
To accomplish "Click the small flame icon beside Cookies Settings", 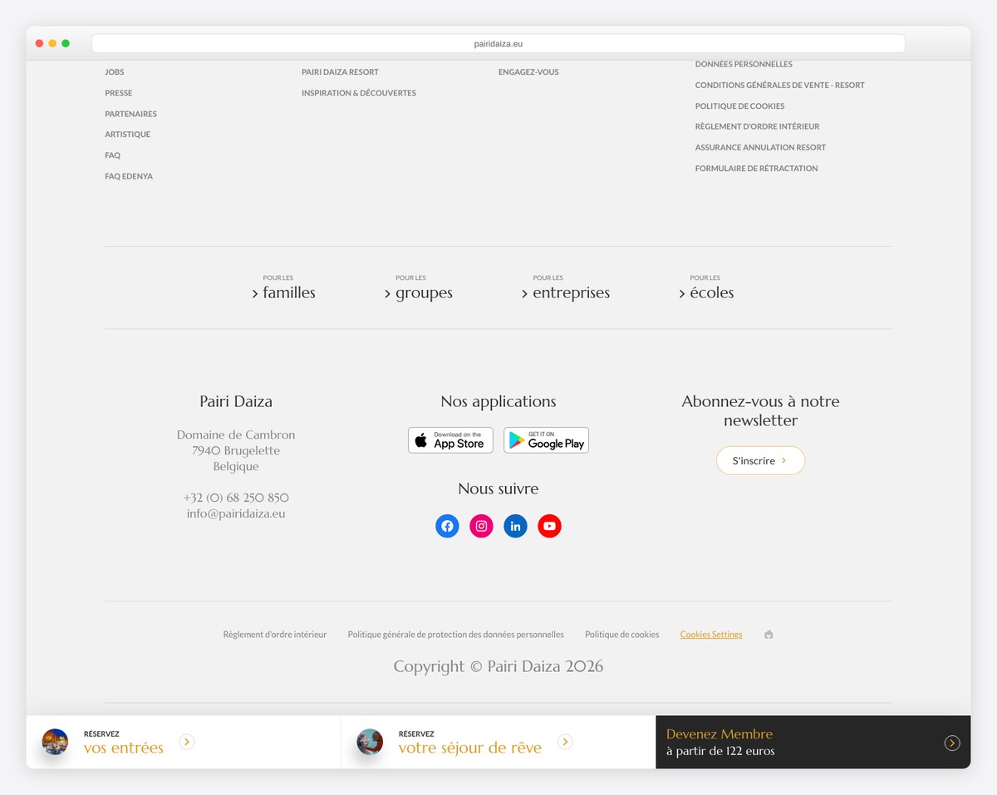I will point(769,635).
